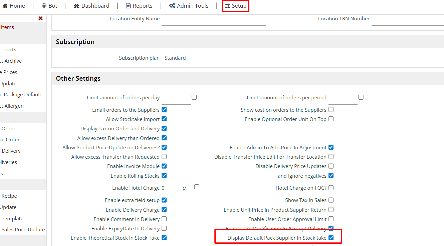
Task: Click the Dashboard gauge icon
Action: 76,6
